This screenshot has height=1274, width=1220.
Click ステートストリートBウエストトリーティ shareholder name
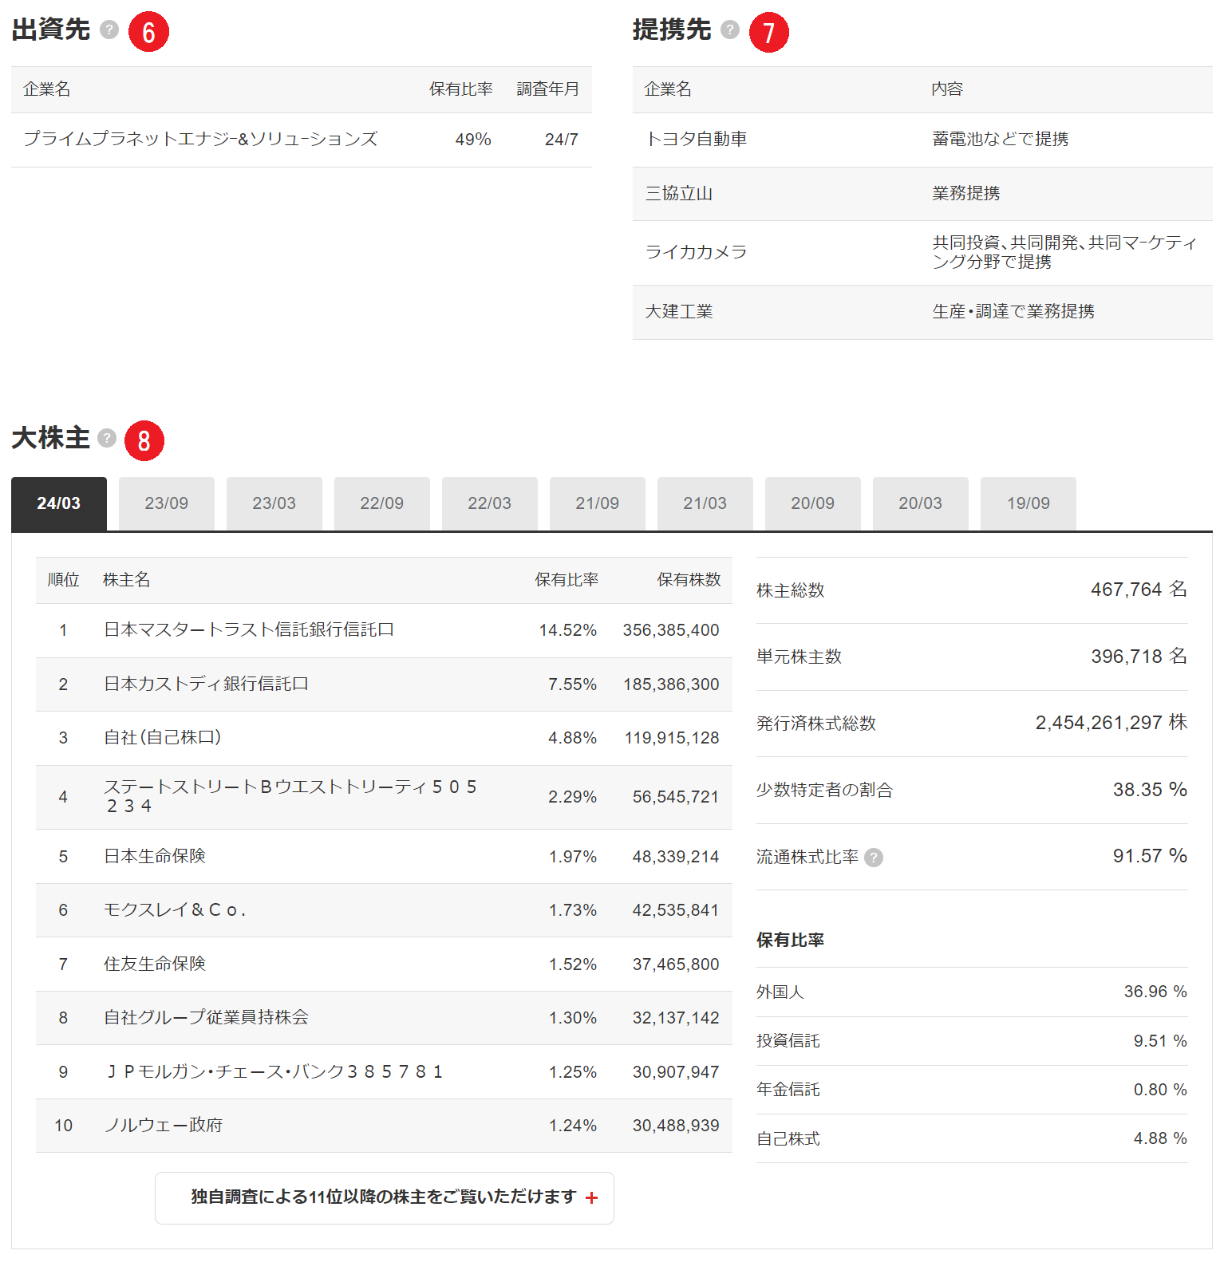tap(290, 796)
